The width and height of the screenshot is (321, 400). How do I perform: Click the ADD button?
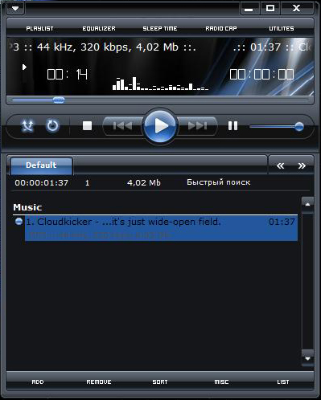(38, 382)
